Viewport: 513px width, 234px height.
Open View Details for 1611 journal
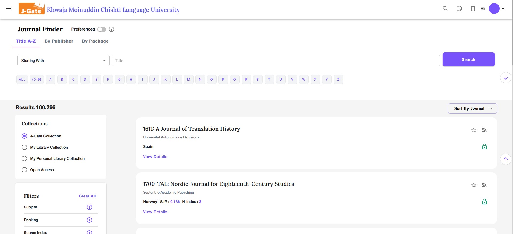(x=155, y=157)
